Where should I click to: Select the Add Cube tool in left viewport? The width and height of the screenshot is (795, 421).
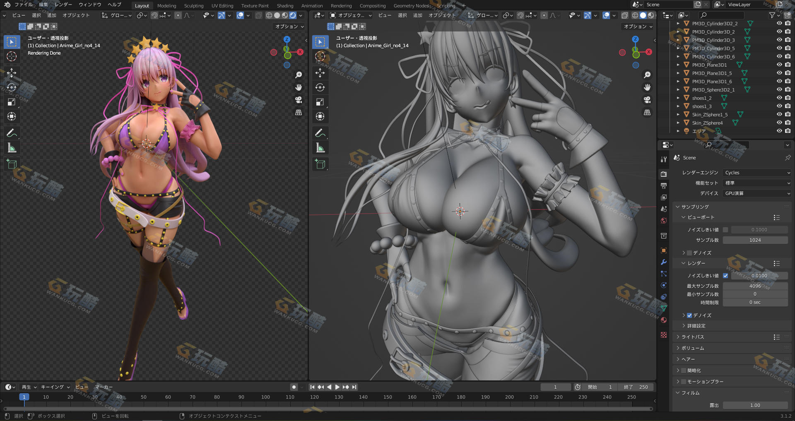point(12,164)
